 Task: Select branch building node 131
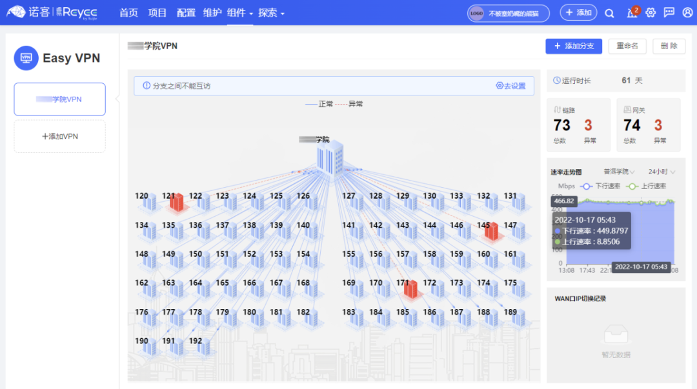point(518,203)
